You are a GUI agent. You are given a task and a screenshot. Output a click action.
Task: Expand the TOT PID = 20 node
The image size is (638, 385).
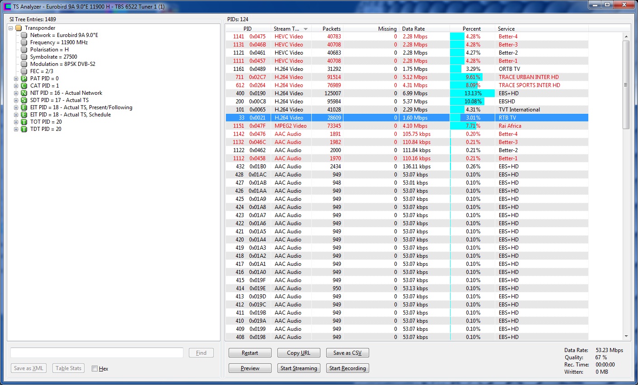click(x=16, y=122)
